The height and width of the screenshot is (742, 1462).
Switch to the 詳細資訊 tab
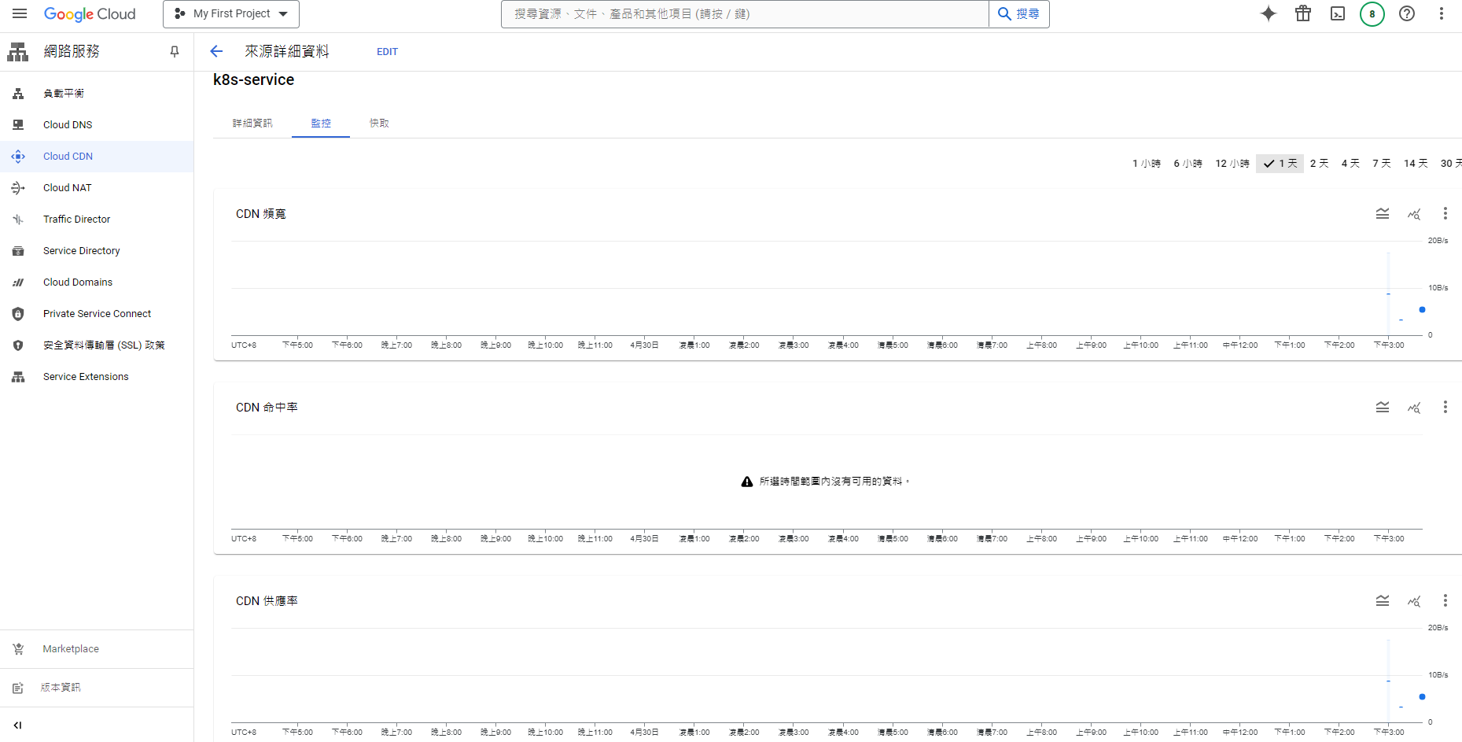252,124
